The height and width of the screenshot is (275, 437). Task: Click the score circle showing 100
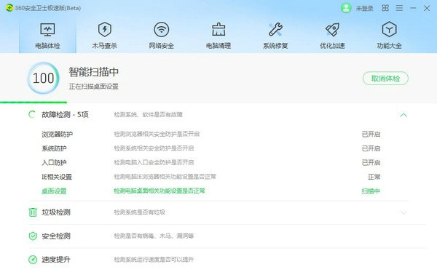(x=43, y=79)
